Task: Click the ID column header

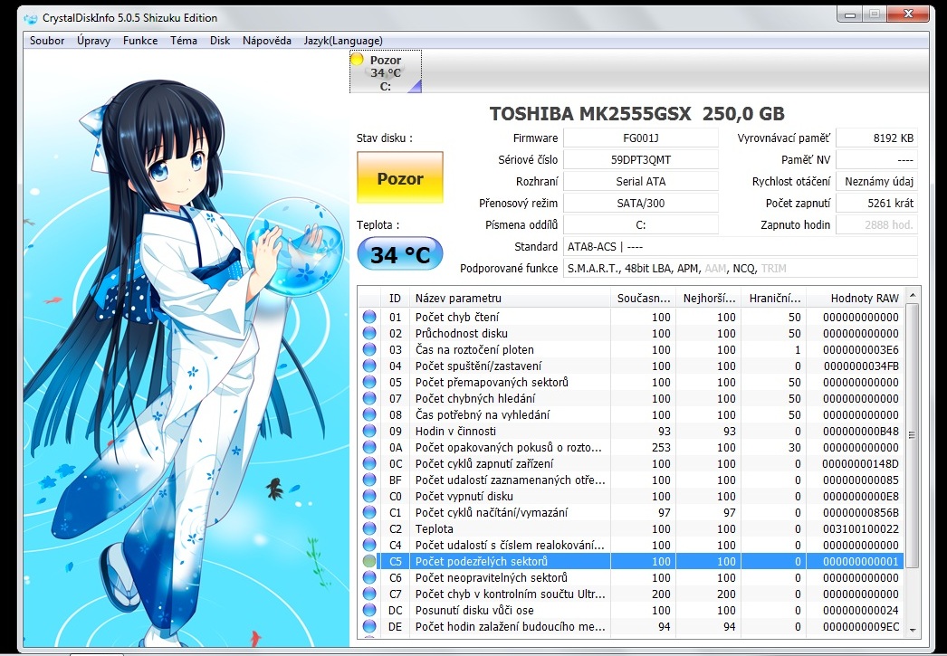Action: coord(395,298)
